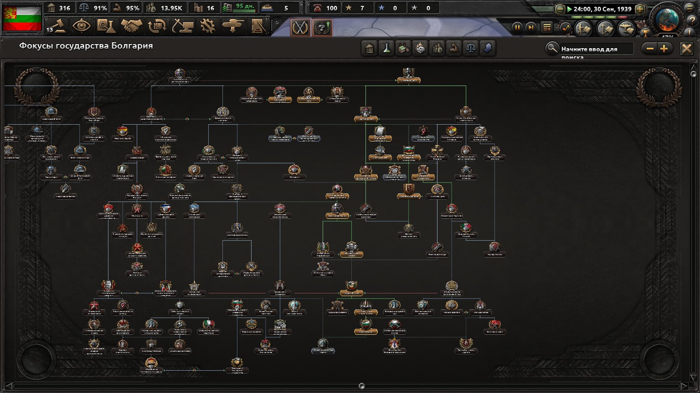Image resolution: width=700 pixels, height=393 pixels.
Task: Click the manpower 13.95K indicator
Action: click(165, 8)
